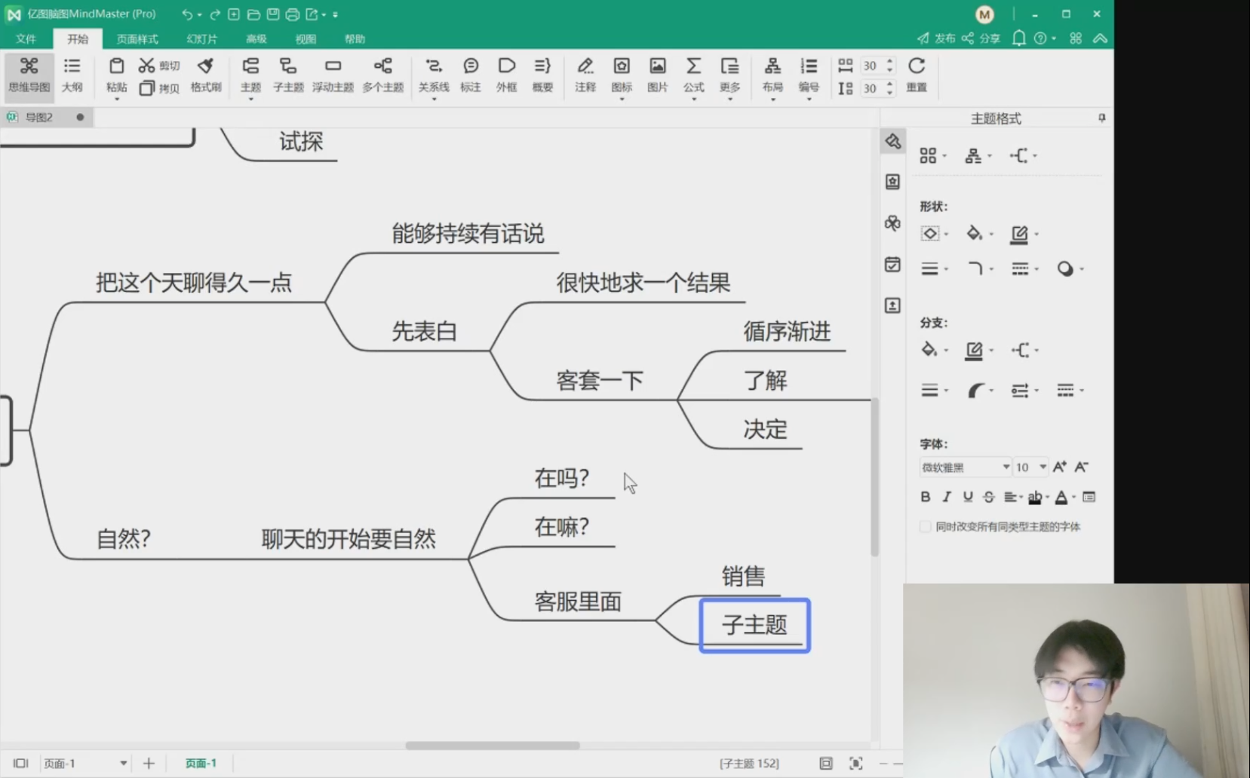1250x778 pixels.
Task: Expand the page selector 页面-1 dropdown
Action: coord(123,764)
